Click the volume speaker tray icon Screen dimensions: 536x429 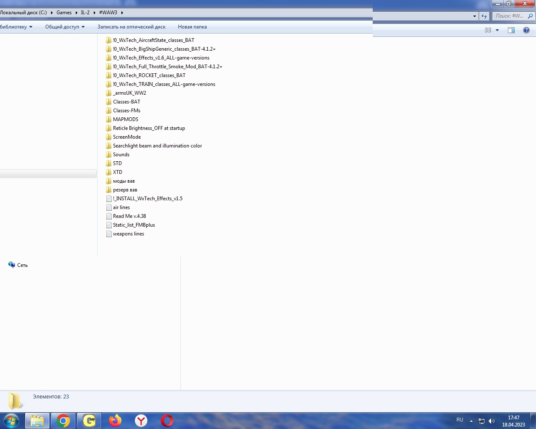[x=492, y=421]
